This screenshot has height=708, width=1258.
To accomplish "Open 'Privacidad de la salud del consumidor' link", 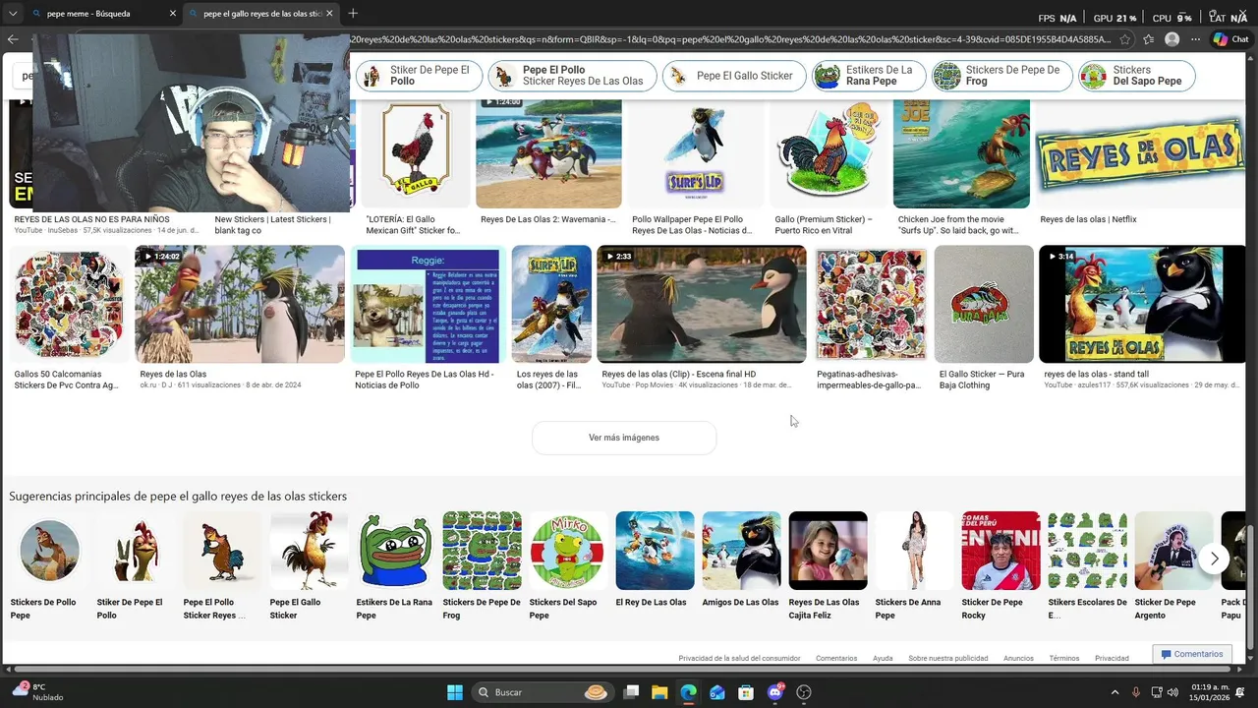I will click(x=739, y=658).
